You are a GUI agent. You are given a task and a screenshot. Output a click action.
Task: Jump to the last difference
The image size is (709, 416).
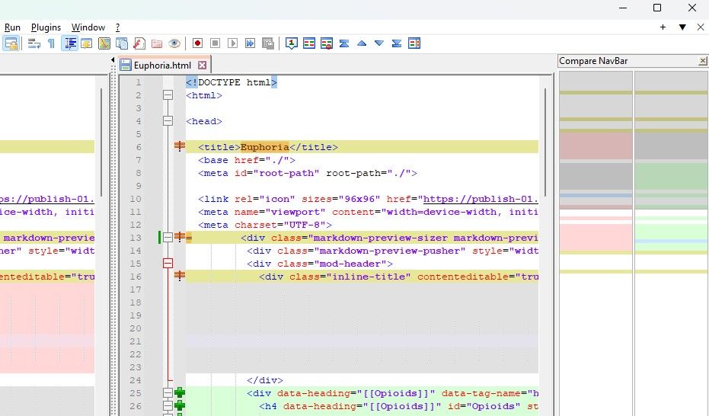(397, 43)
